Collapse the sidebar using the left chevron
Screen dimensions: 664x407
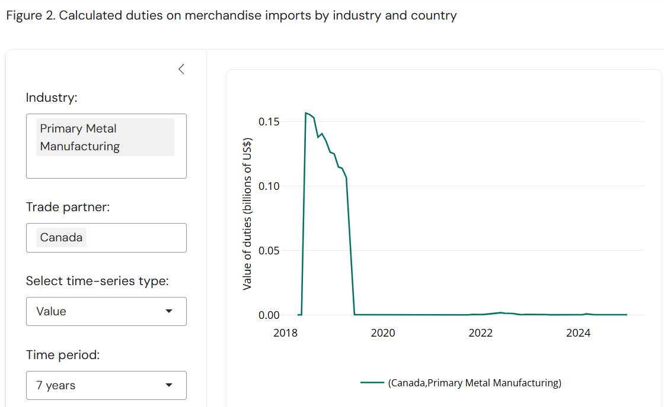tap(181, 69)
